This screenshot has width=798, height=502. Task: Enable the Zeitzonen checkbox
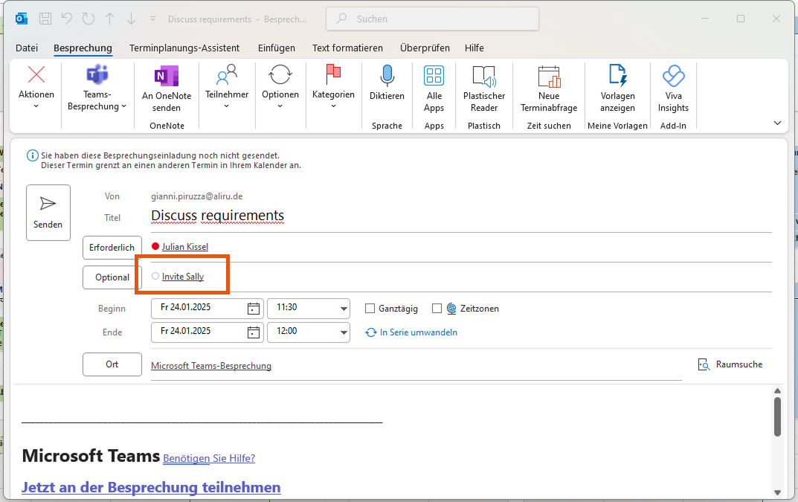[437, 309]
